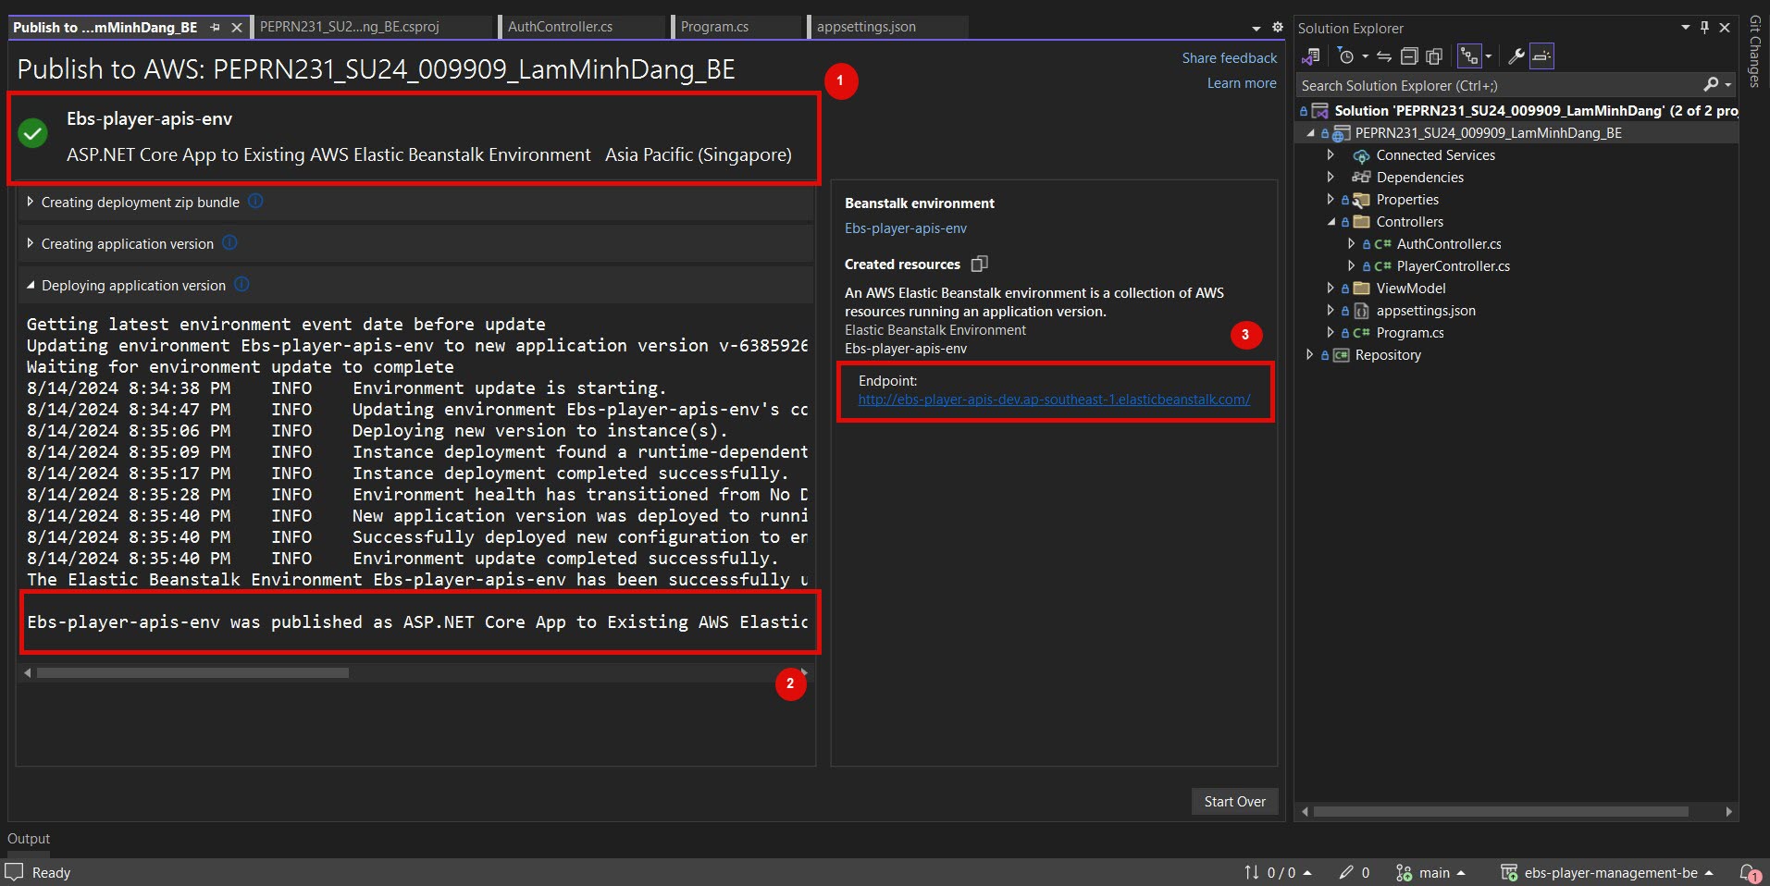Click the Solution Explorer search magnifier icon
Screen dimensions: 1770x886
[1712, 85]
